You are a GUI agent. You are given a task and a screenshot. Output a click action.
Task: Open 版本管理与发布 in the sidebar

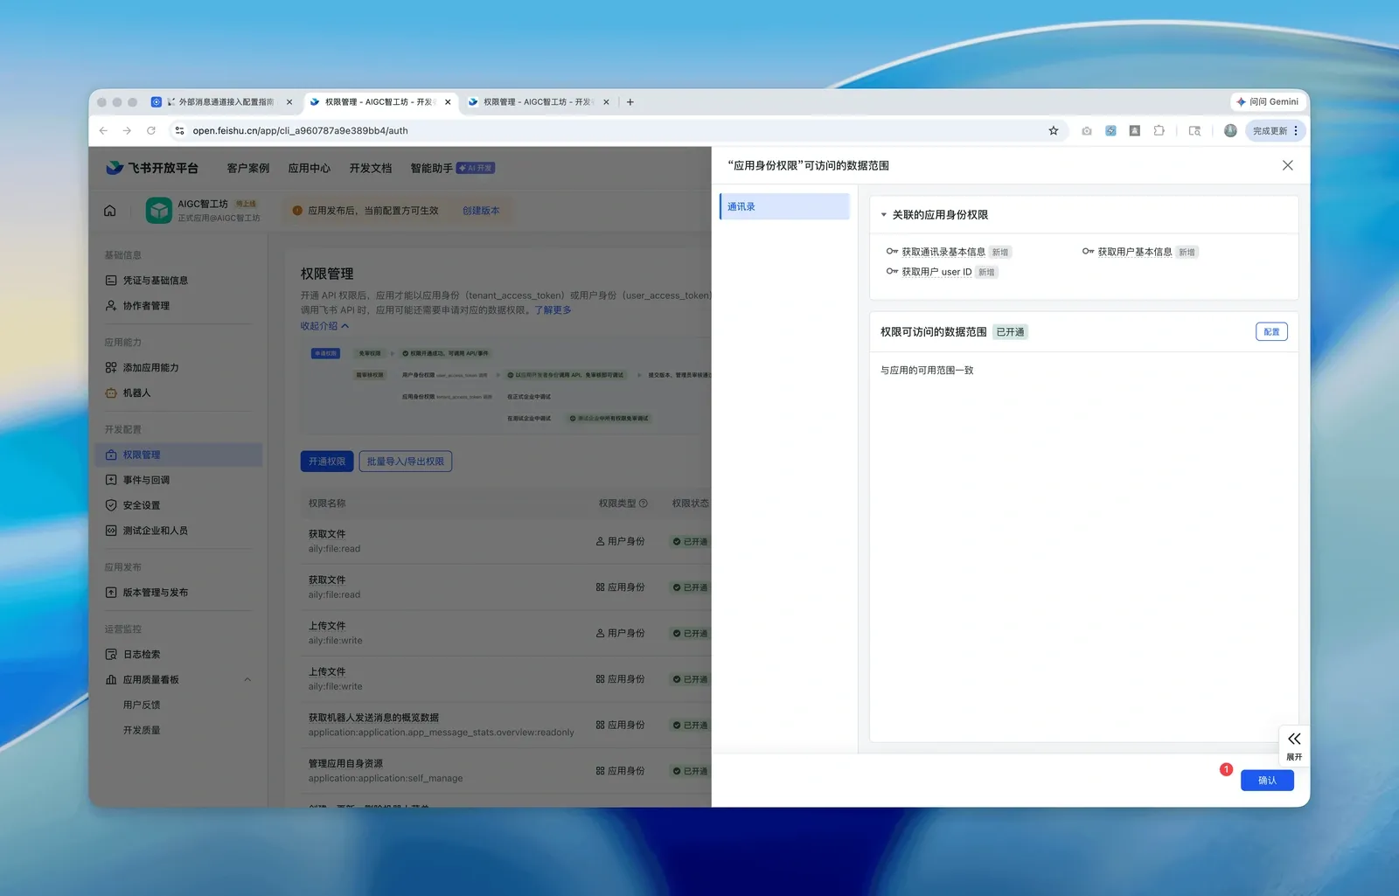[x=156, y=593]
